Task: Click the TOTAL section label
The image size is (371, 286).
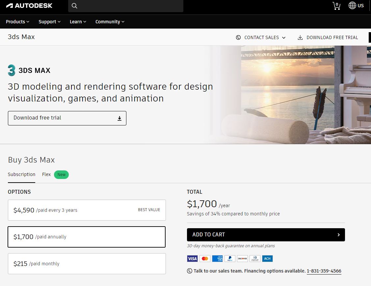Action: pyautogui.click(x=195, y=192)
